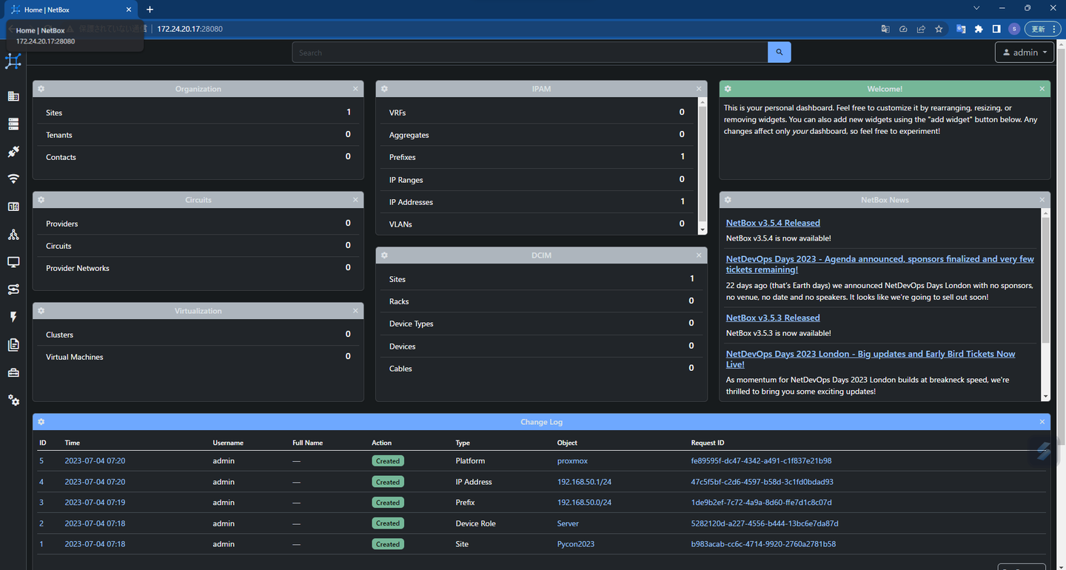Click the blue search magnifier button
The width and height of the screenshot is (1066, 570).
pos(780,53)
